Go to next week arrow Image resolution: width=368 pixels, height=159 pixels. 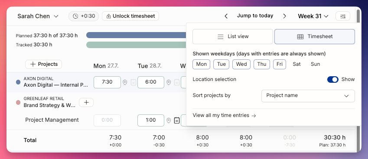pos(284,16)
